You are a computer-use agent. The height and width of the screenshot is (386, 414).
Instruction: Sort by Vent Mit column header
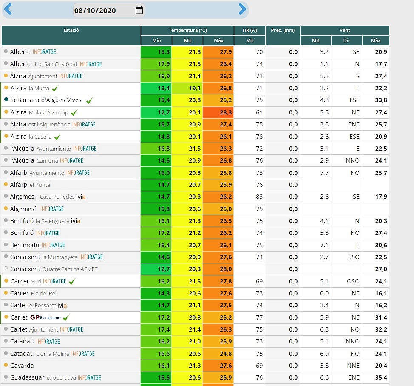(x=316, y=40)
